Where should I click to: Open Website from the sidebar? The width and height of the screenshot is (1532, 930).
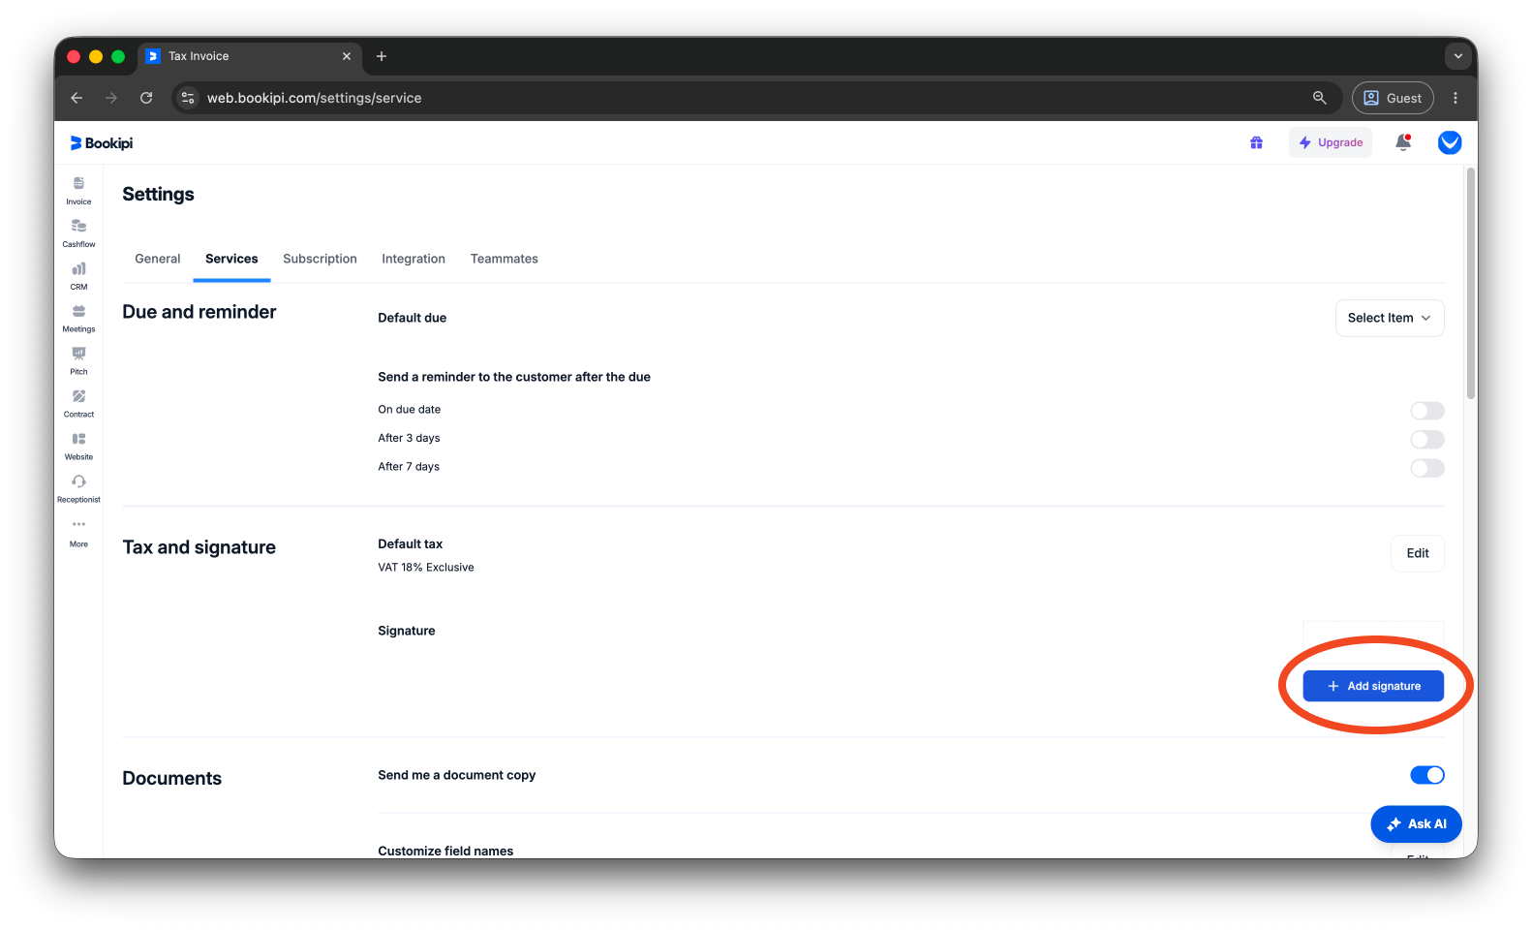78,447
